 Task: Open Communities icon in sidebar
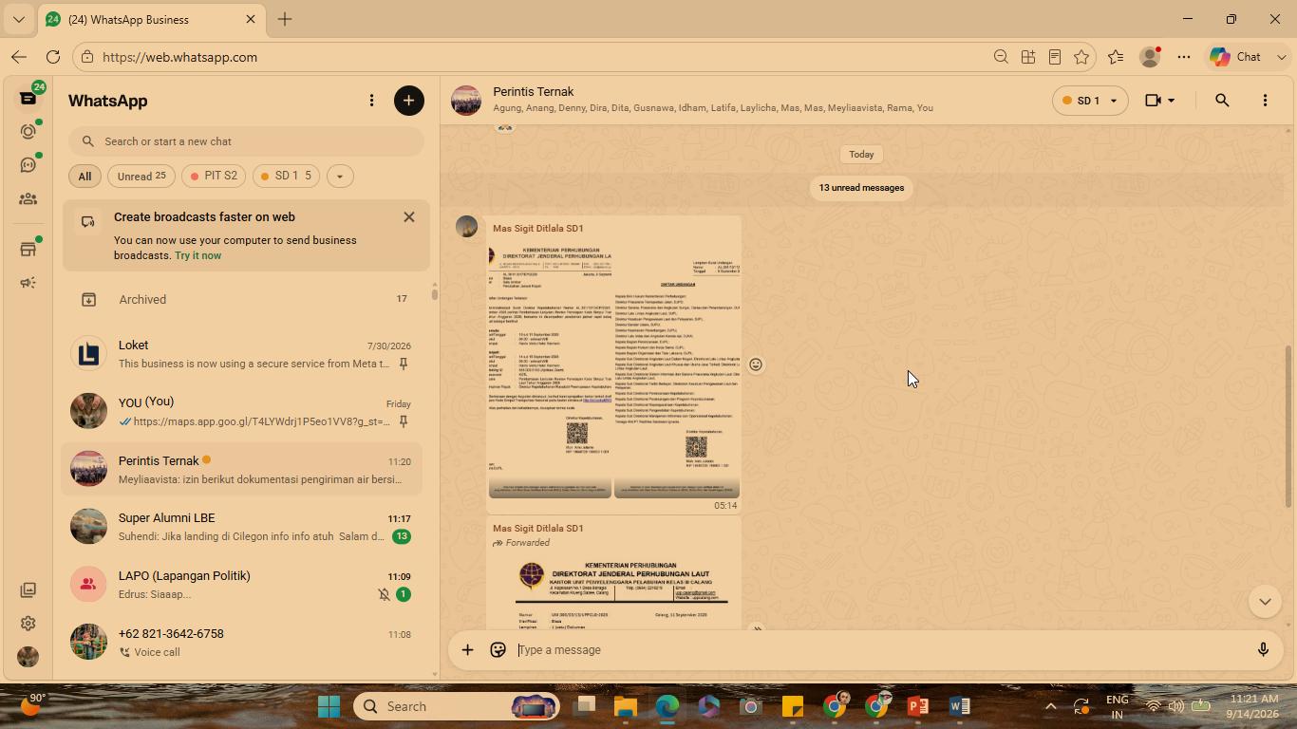[x=28, y=199]
